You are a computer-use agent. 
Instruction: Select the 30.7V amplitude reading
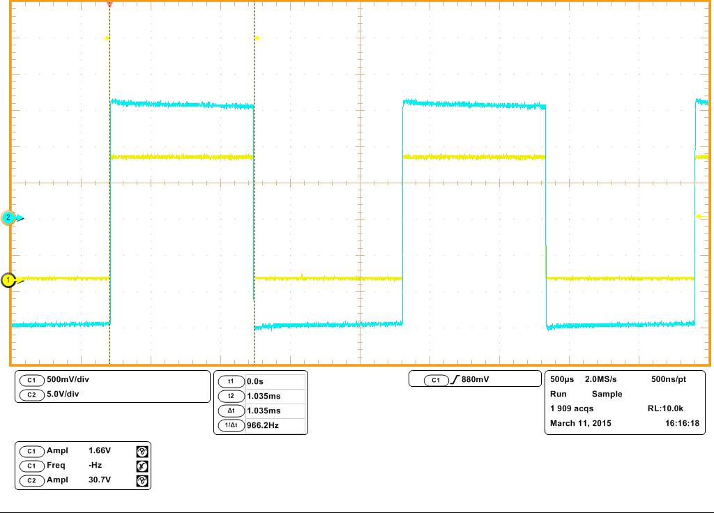(100, 480)
